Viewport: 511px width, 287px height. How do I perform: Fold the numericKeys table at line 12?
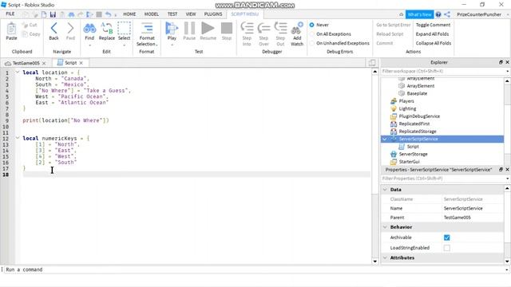pos(18,138)
